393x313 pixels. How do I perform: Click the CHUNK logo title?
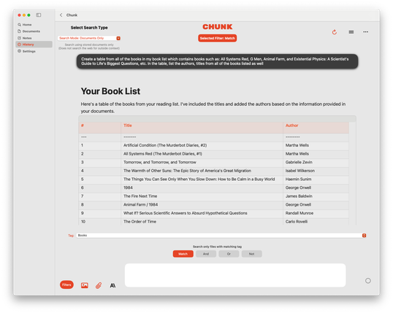(x=217, y=27)
